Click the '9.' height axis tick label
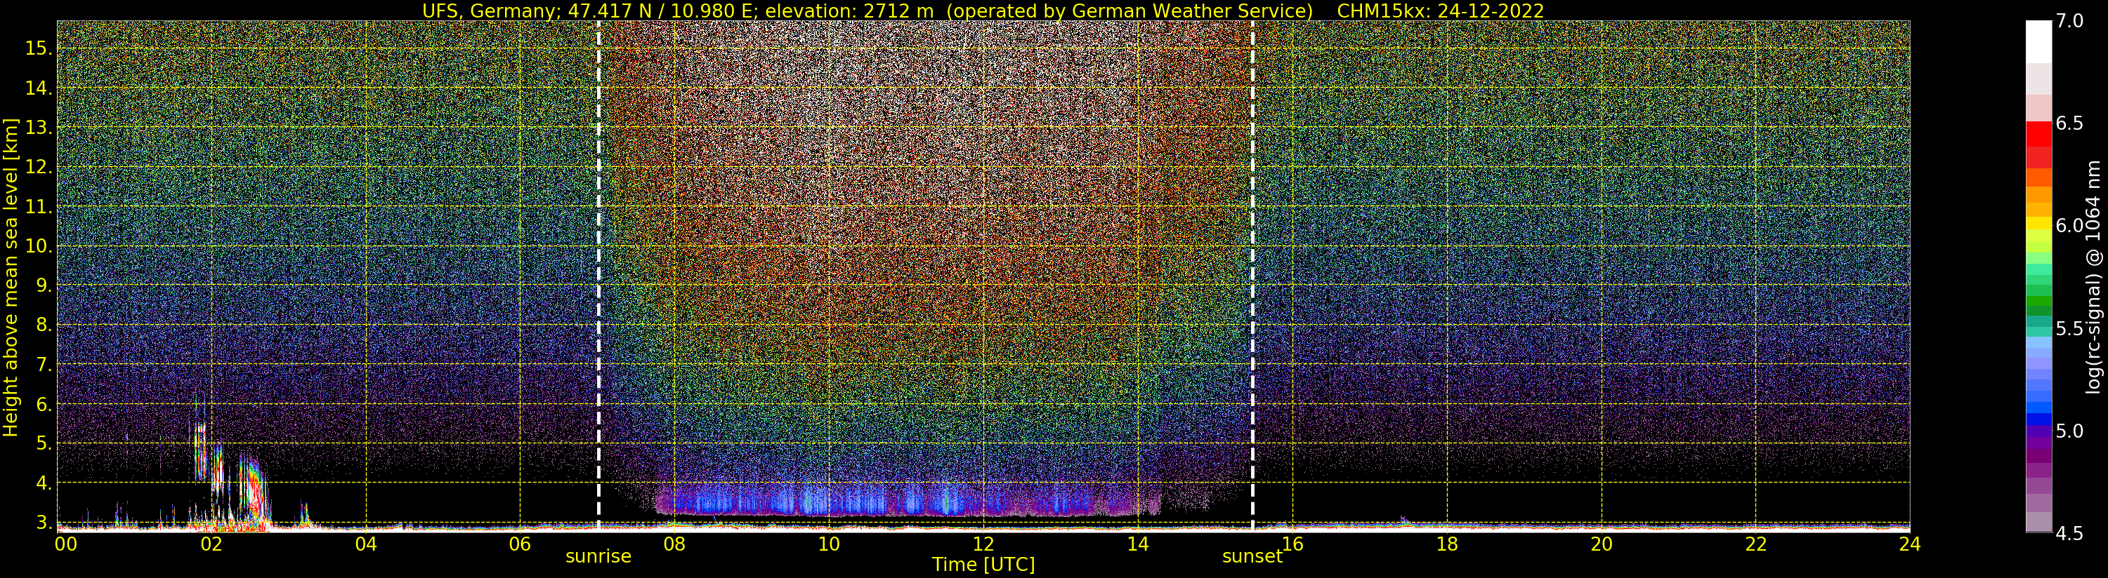 pos(43,285)
